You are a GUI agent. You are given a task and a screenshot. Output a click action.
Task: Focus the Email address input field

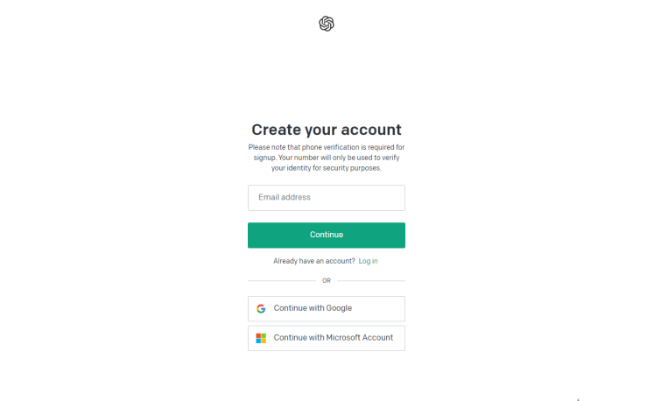(326, 198)
